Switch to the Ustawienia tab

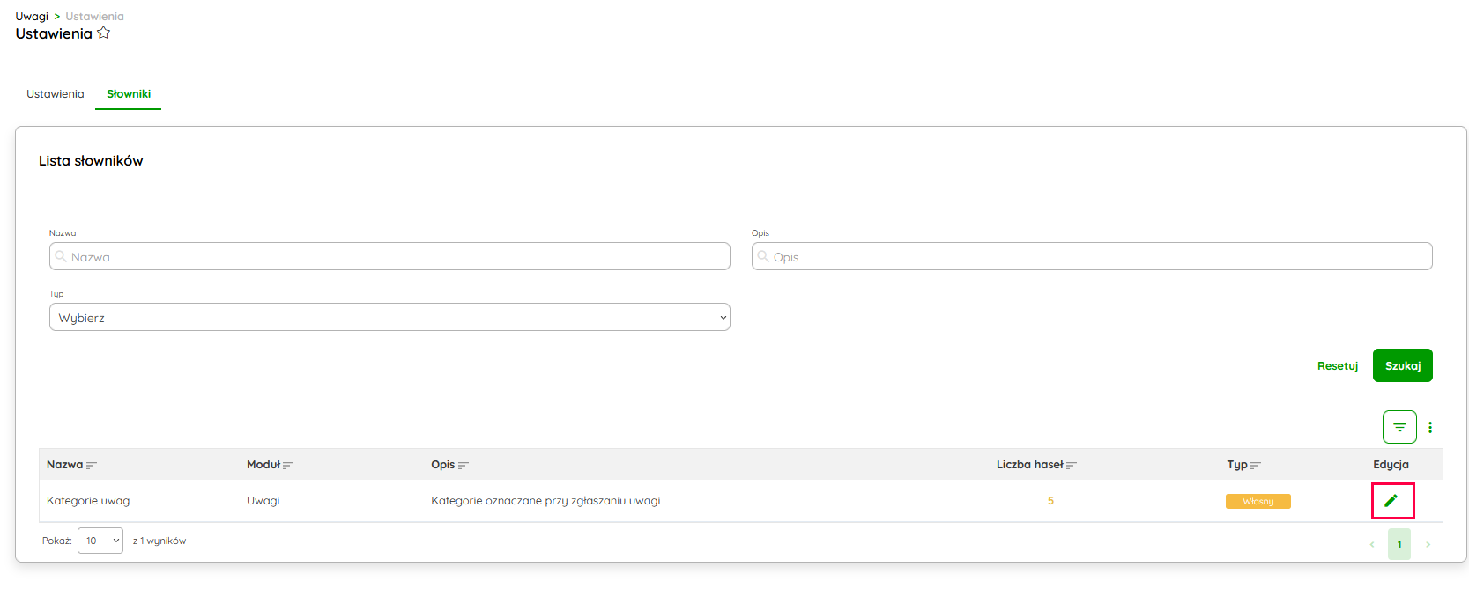(x=56, y=94)
